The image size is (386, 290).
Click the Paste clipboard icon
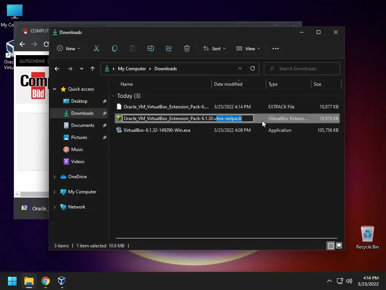point(132,49)
